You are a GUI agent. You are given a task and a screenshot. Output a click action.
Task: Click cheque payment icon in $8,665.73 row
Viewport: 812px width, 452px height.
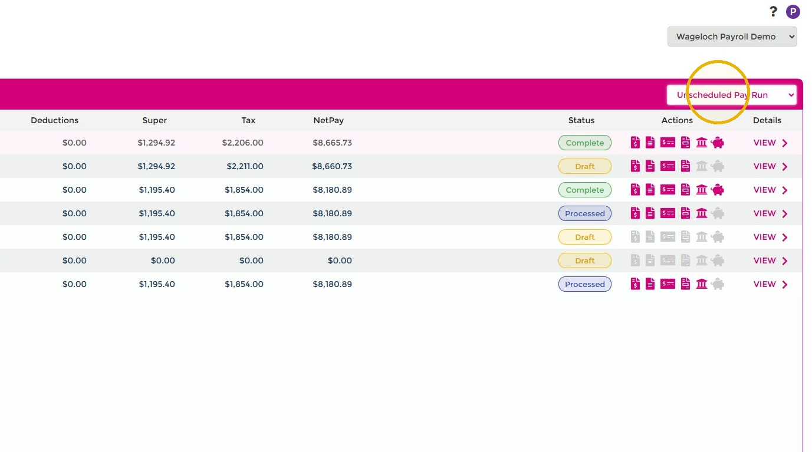pyautogui.click(x=668, y=143)
